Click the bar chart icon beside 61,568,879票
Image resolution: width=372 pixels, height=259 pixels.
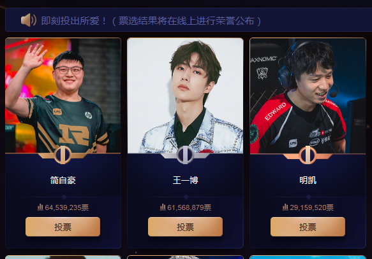[x=163, y=207]
